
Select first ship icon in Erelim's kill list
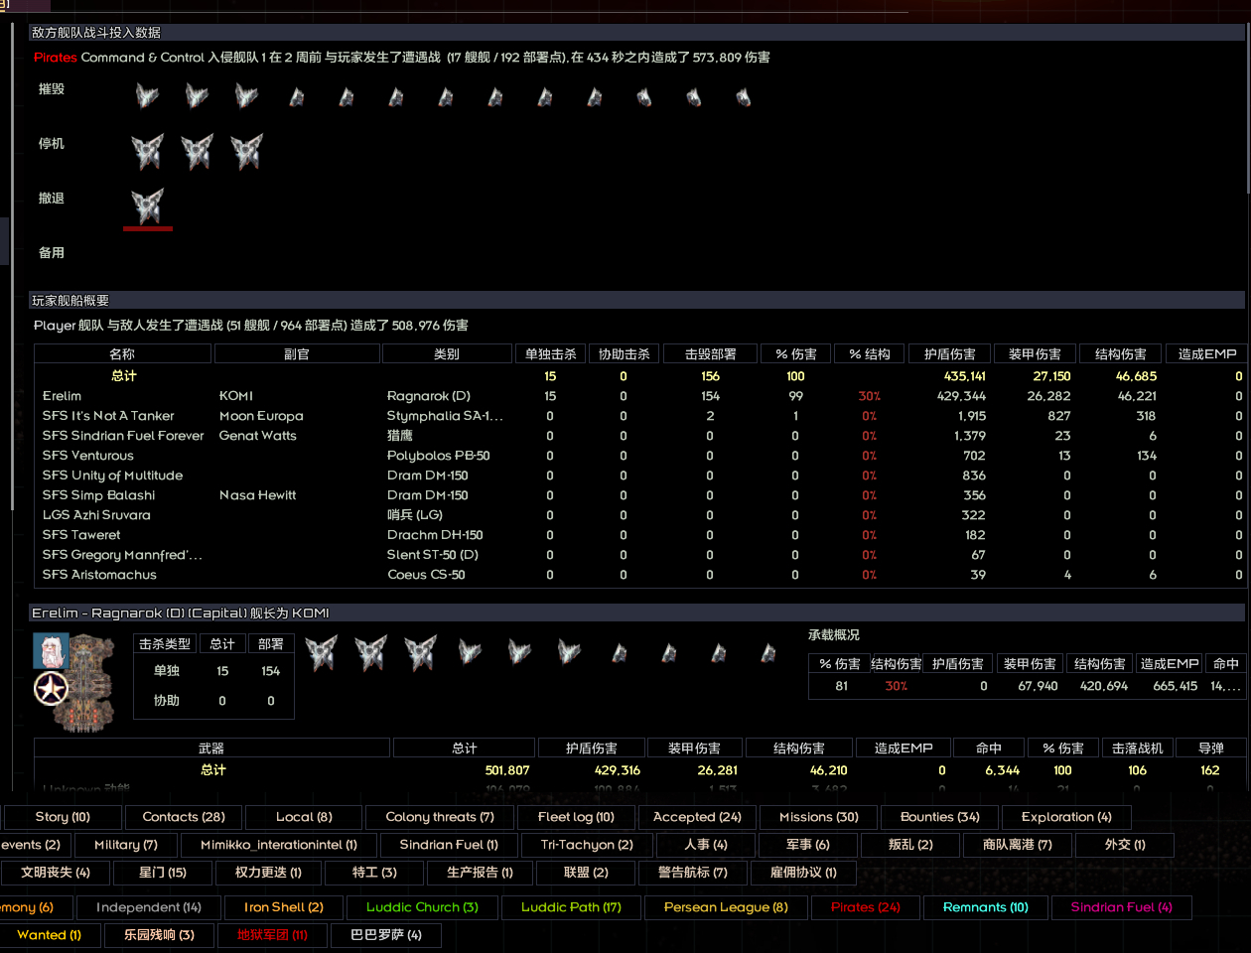[x=322, y=652]
